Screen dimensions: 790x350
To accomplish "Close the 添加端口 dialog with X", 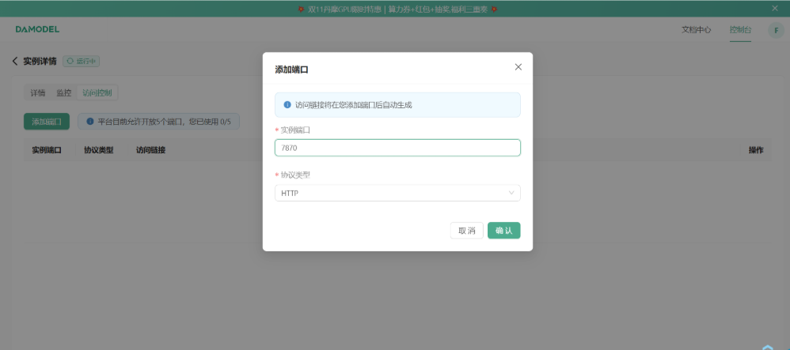I will click(518, 67).
